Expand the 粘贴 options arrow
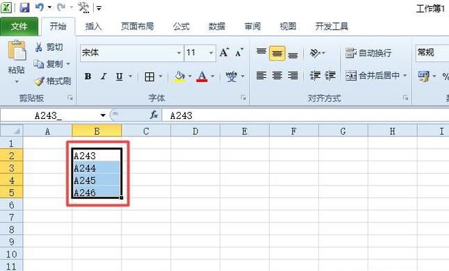The width and height of the screenshot is (449, 271). (x=17, y=82)
